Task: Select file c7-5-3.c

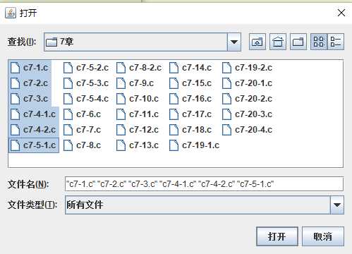Action: pyautogui.click(x=86, y=83)
